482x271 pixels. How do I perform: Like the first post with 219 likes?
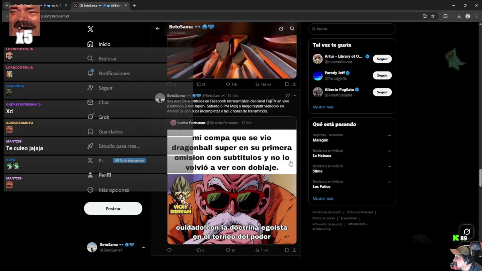point(231,84)
